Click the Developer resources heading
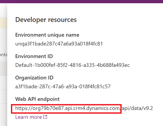The width and height of the screenshot is (163, 126). (46, 20)
